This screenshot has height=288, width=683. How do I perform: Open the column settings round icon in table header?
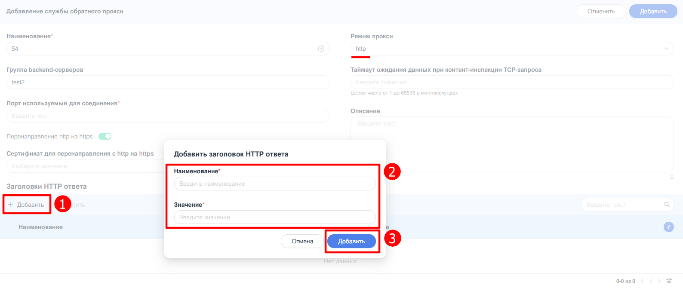click(669, 227)
